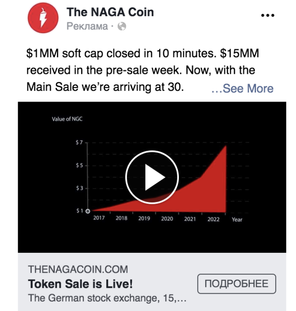Click the red area chart's peak
The height and width of the screenshot is (311, 296).
click(226, 146)
